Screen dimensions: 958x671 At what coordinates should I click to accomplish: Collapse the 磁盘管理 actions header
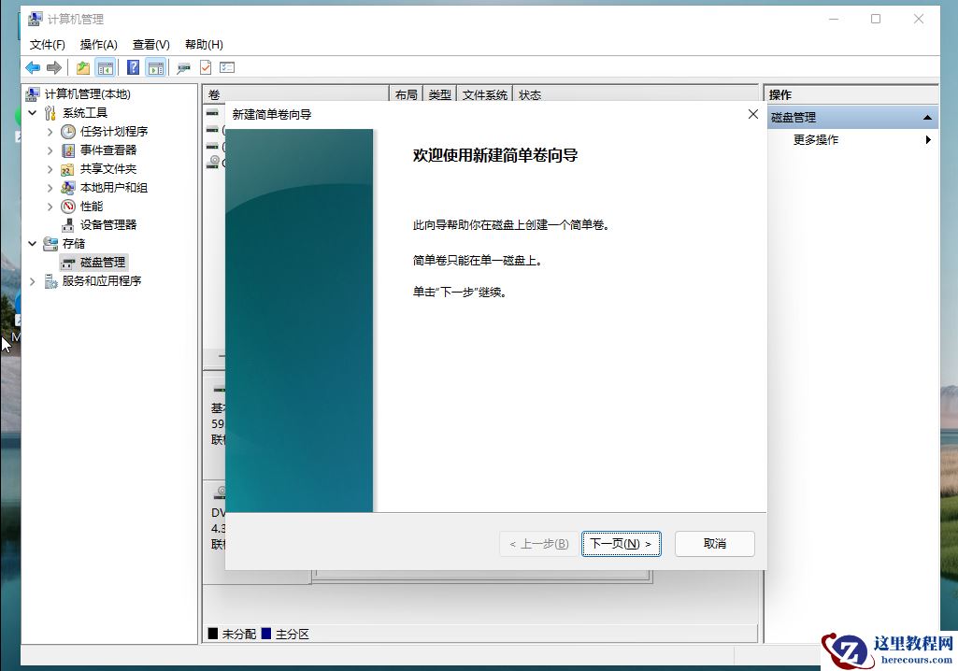pos(926,116)
